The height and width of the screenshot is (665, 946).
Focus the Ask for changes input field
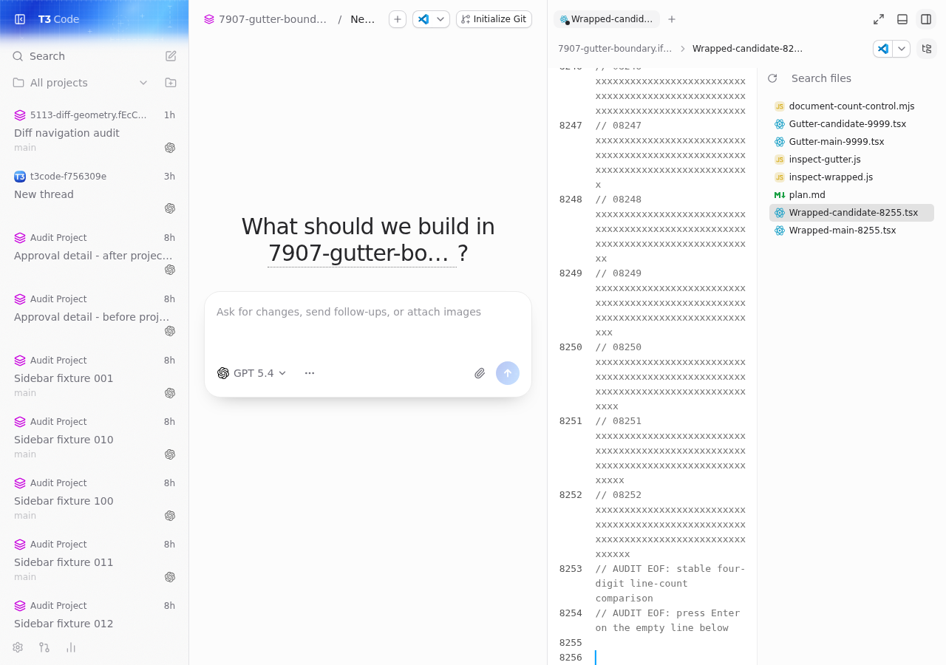click(x=368, y=325)
